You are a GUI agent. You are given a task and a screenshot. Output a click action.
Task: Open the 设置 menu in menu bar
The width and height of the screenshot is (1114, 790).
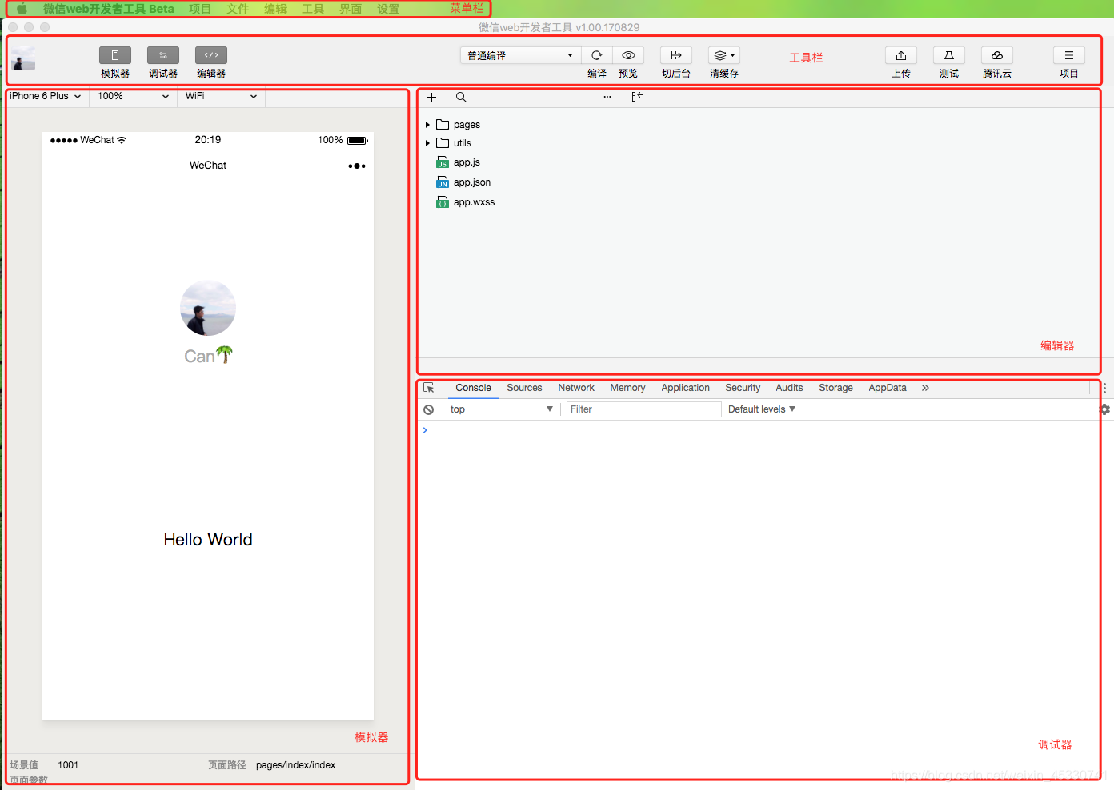(x=388, y=9)
